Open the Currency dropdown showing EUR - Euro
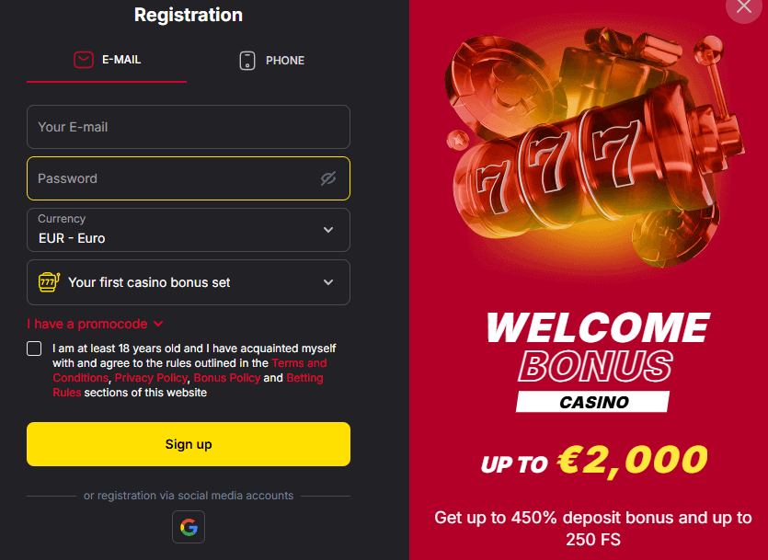 (x=189, y=230)
